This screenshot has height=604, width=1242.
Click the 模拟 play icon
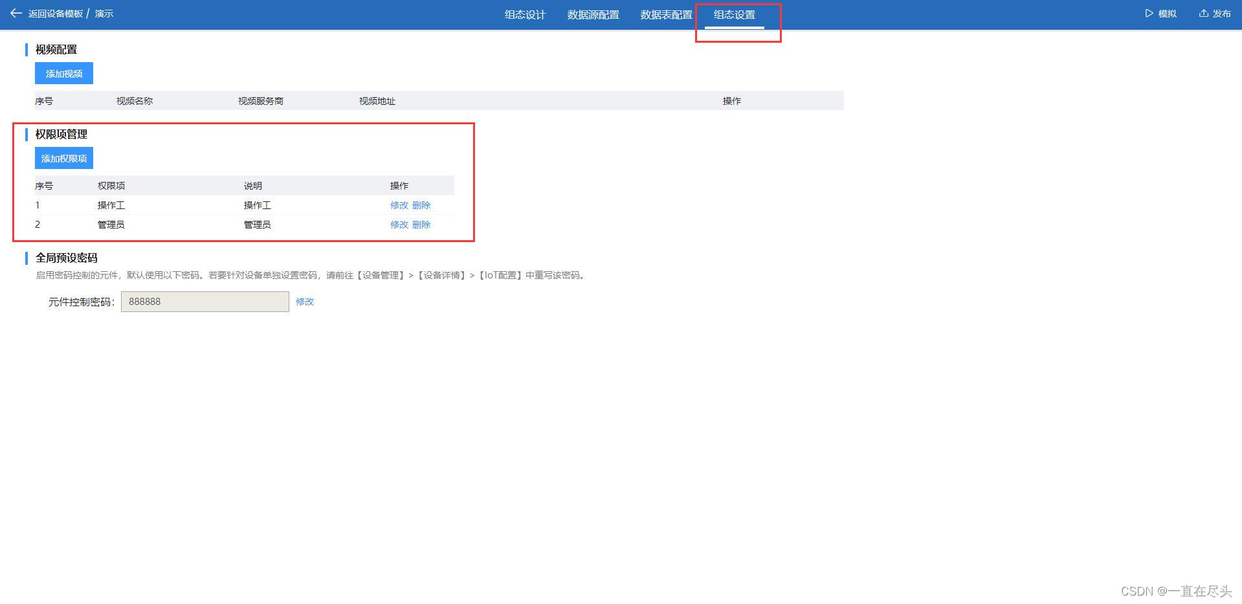point(1149,13)
